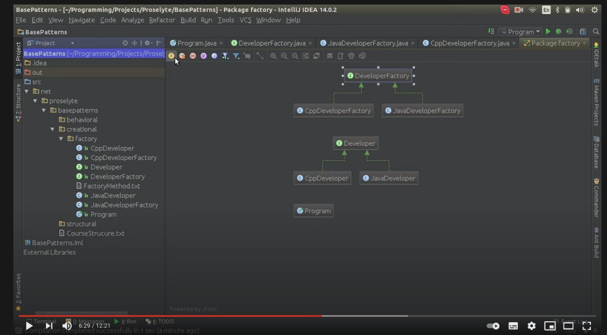Open the scope filter dropdown in diagram toolbar
The width and height of the screenshot is (607, 335).
coord(236,56)
